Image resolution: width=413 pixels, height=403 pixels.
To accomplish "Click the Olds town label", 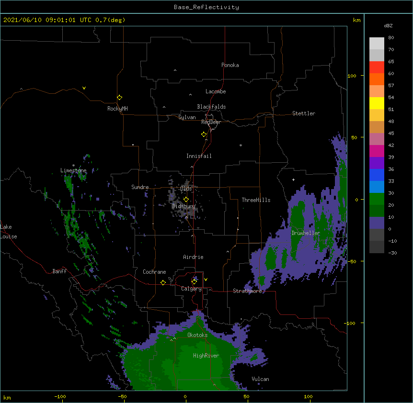I will (186, 189).
